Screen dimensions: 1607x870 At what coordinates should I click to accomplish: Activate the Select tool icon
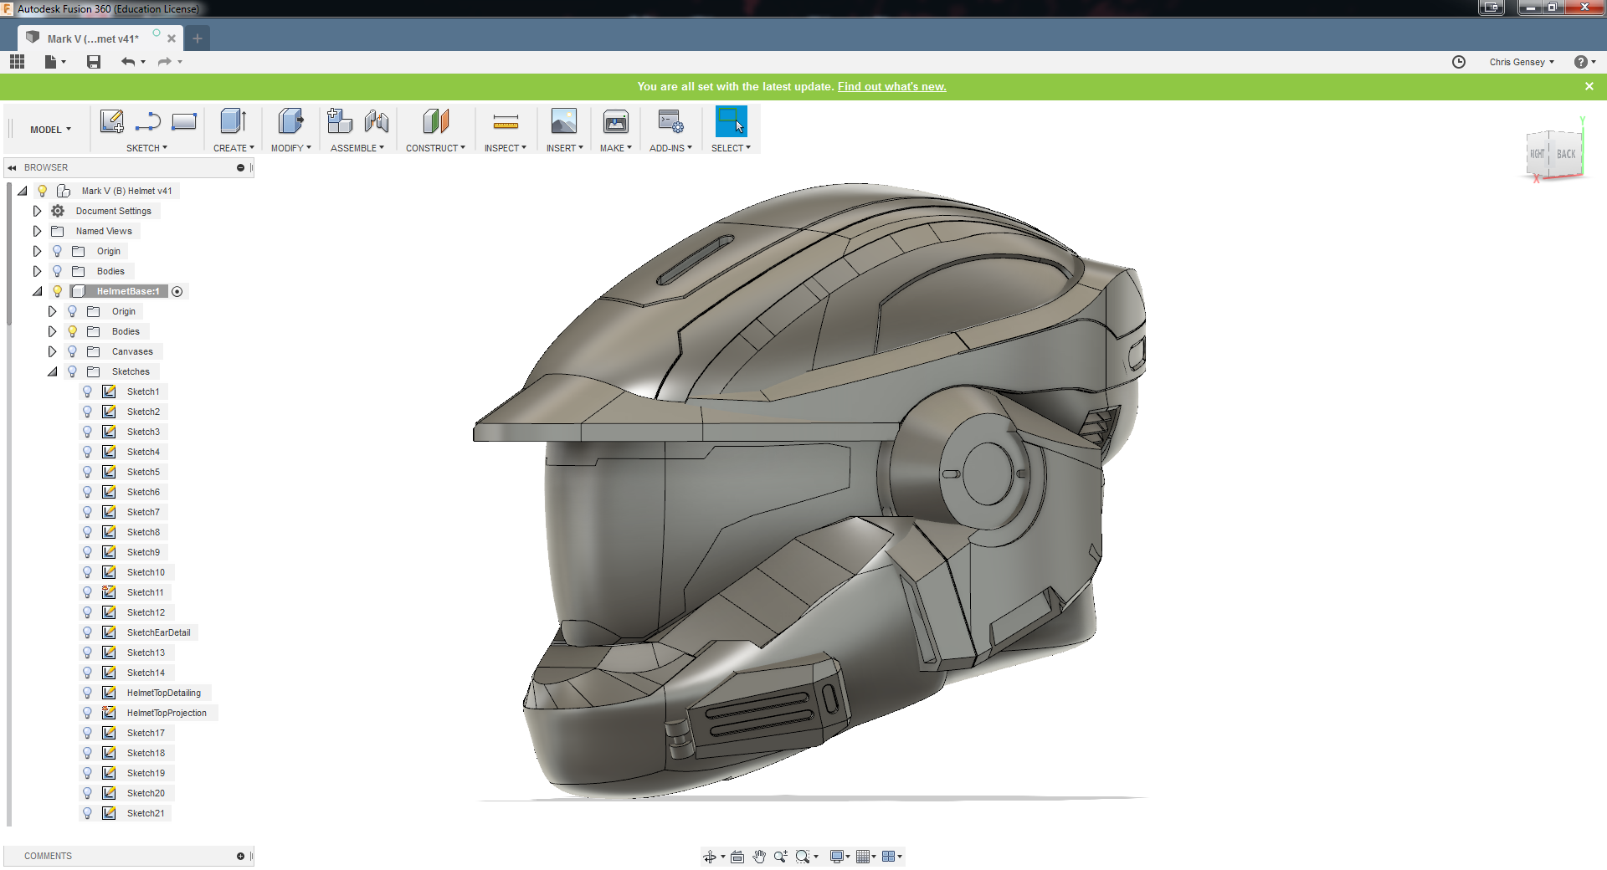click(x=731, y=122)
